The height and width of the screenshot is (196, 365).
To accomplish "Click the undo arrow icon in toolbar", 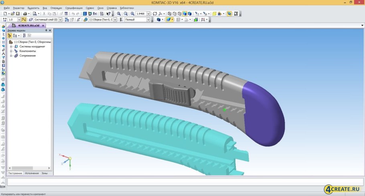I will [73, 14].
